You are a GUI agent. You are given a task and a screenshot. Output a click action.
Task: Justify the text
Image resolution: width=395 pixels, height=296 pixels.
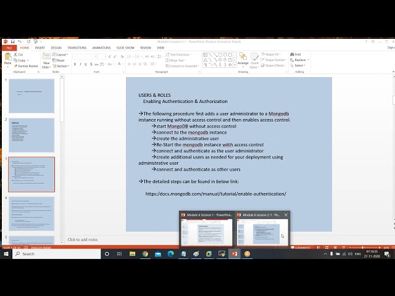pos(145,64)
